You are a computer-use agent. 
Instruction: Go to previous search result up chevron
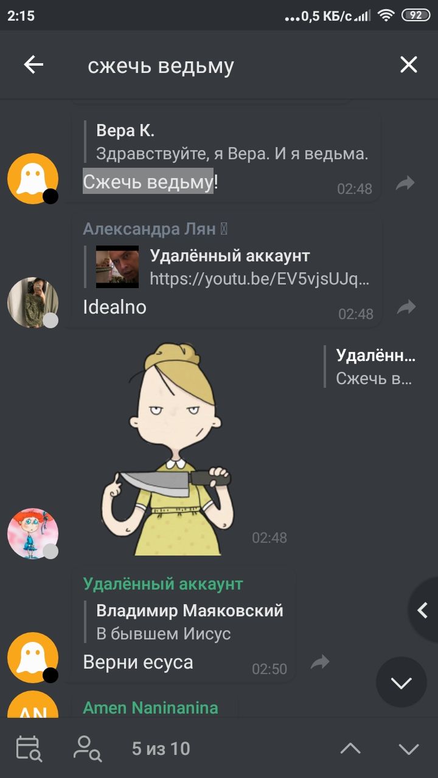coord(350,749)
